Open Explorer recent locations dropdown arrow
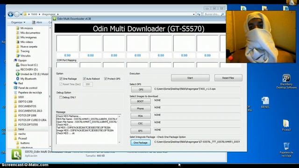Screen dimensions: 299x168 (21, 14)
